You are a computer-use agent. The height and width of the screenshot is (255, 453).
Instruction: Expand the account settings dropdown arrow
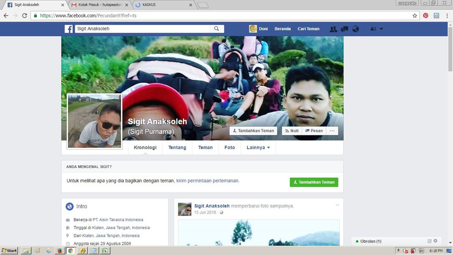coord(381,29)
